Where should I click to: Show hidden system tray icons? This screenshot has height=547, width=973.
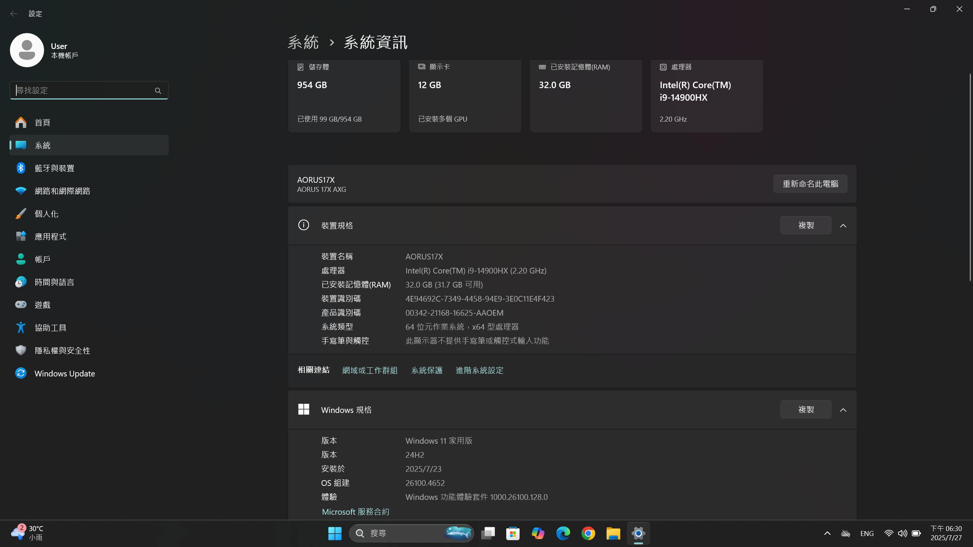click(x=827, y=533)
